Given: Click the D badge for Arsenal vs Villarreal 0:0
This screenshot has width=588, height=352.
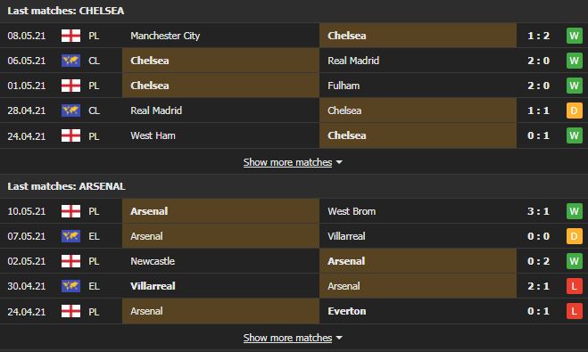Looking at the screenshot, I should point(574,236).
